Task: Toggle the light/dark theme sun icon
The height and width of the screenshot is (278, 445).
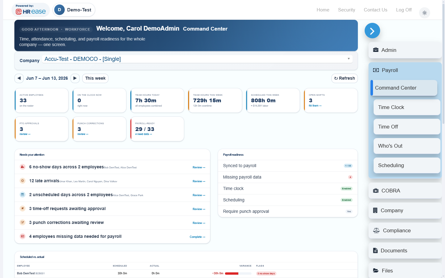Action: pos(425,13)
